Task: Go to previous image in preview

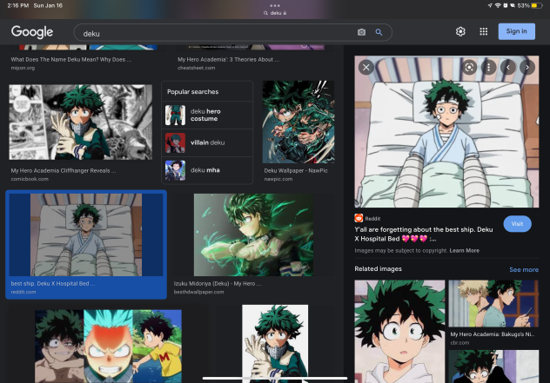Action: [508, 67]
